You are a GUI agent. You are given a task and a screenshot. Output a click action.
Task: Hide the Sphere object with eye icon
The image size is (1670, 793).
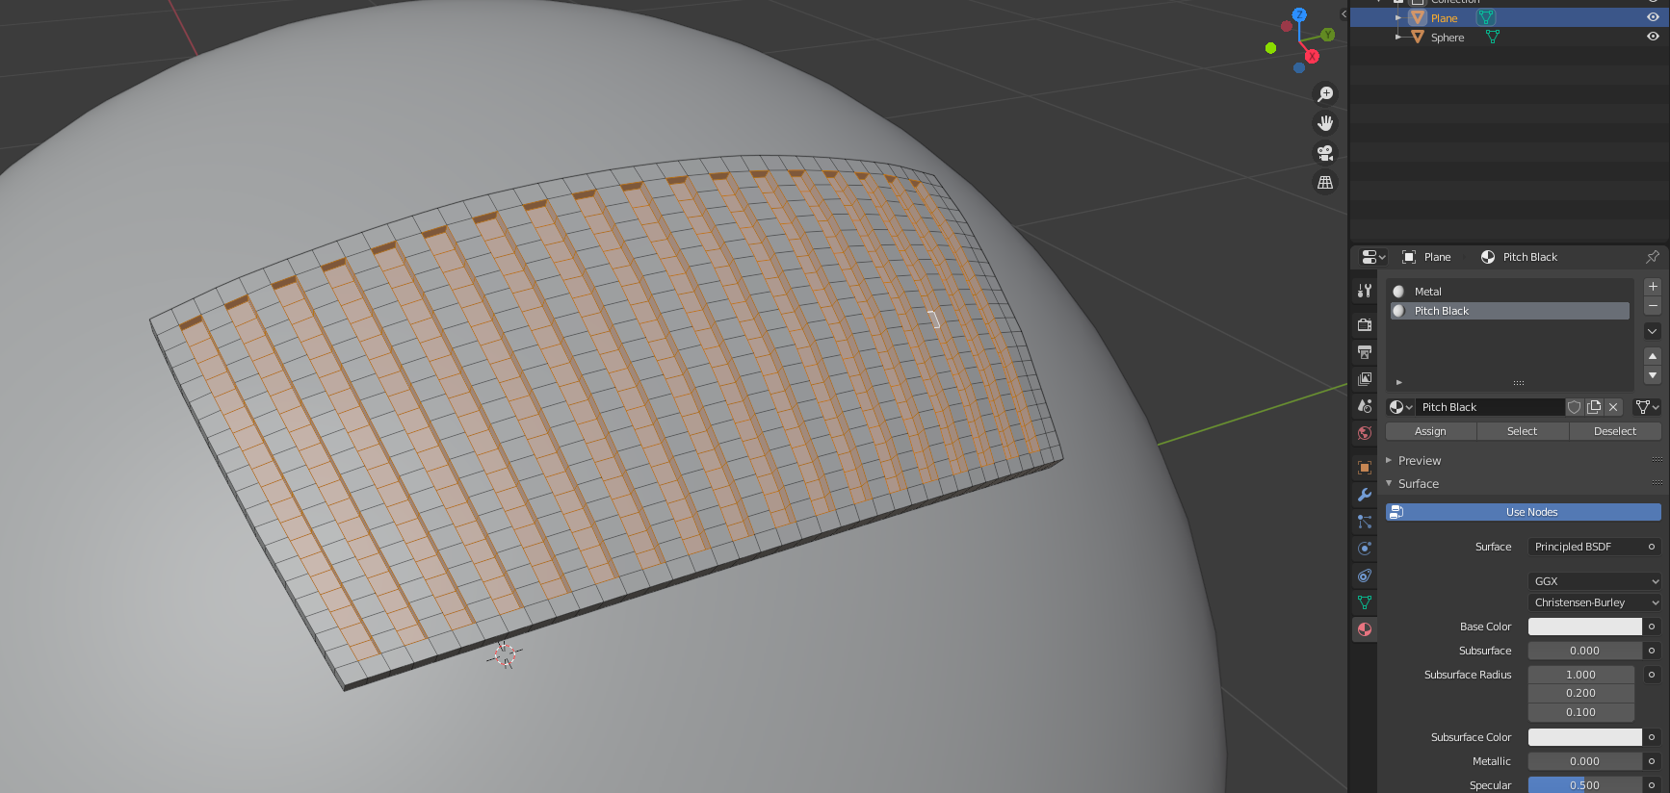click(x=1653, y=37)
